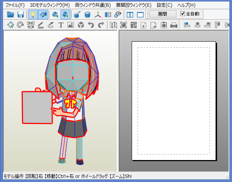Toggle texture display with the checkered cube icon

click(x=43, y=15)
